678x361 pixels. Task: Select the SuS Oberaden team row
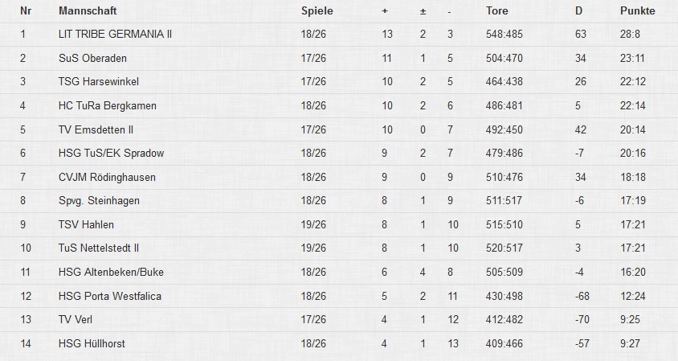coord(93,59)
